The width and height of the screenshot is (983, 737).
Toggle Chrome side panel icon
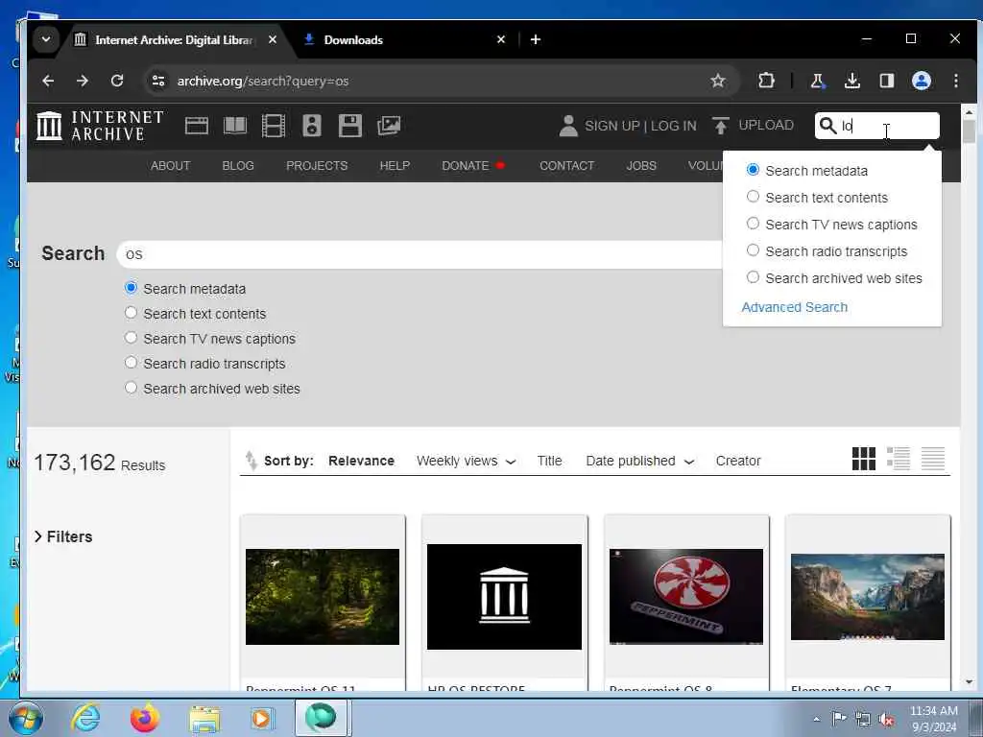coord(886,81)
